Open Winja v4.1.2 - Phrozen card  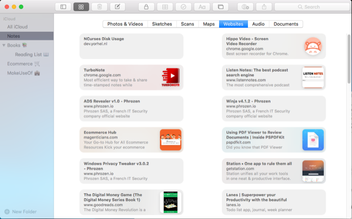274,108
